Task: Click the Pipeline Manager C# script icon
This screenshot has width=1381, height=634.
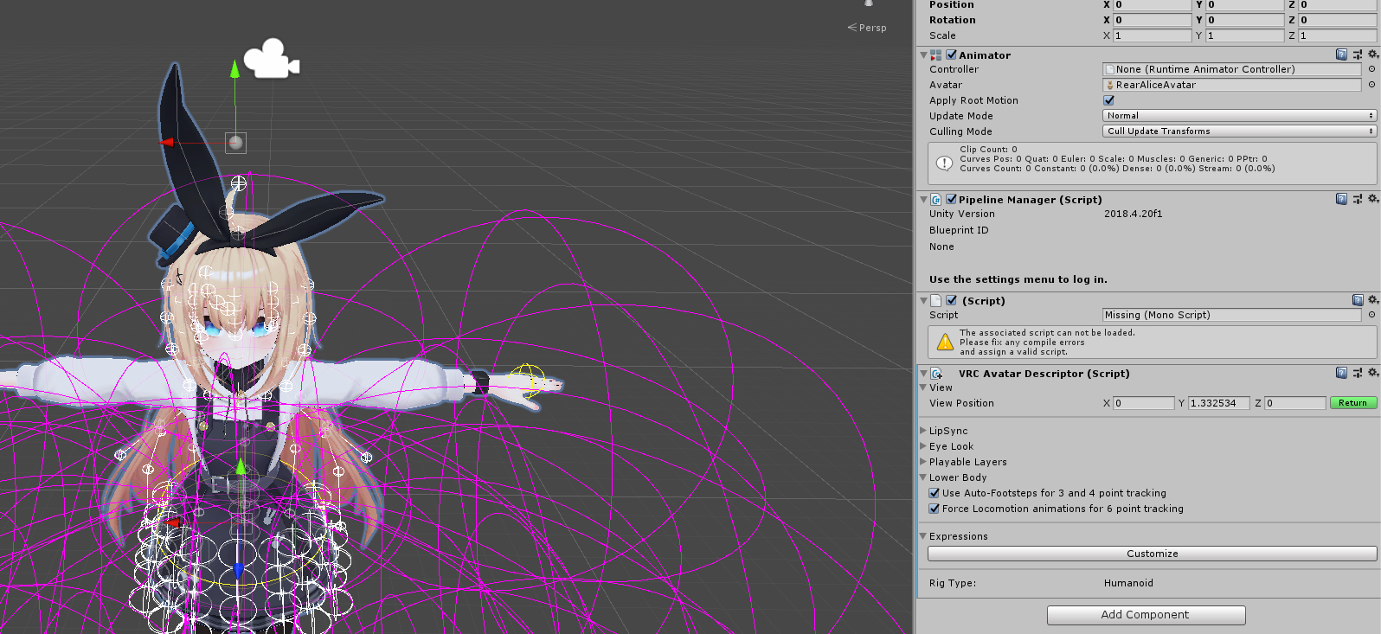Action: pyautogui.click(x=936, y=200)
